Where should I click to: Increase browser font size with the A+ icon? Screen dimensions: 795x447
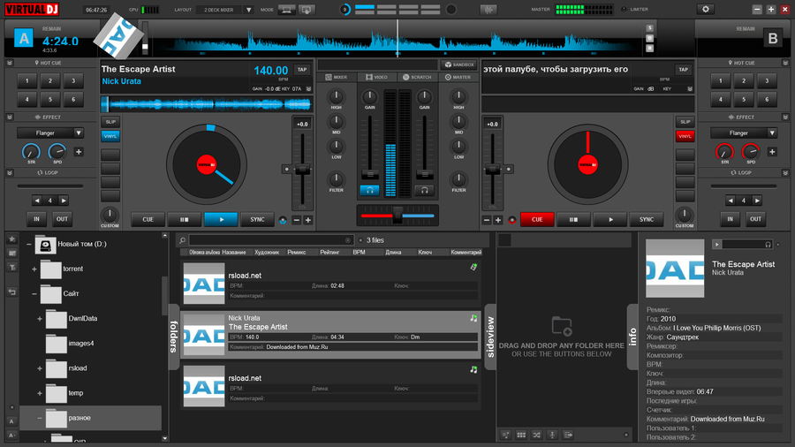[11, 436]
